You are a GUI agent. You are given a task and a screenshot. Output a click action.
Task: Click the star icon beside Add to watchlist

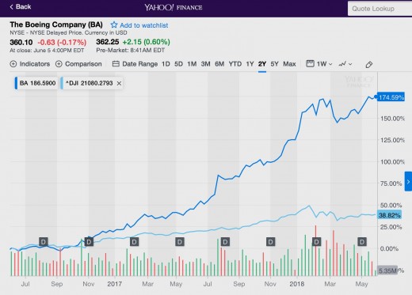coord(114,25)
